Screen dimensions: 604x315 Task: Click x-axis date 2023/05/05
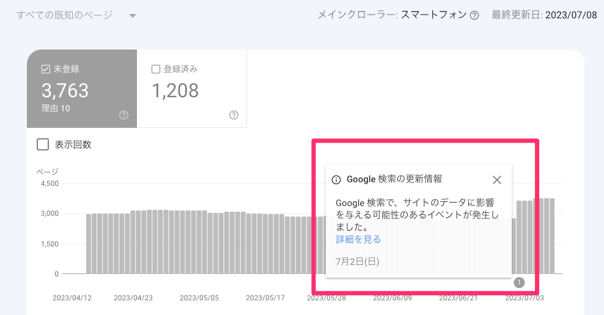[199, 298]
